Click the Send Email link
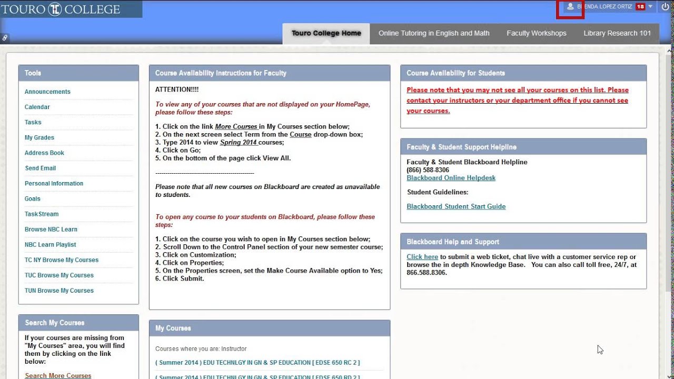Screen dimensions: 674x379 pyautogui.click(x=41, y=168)
